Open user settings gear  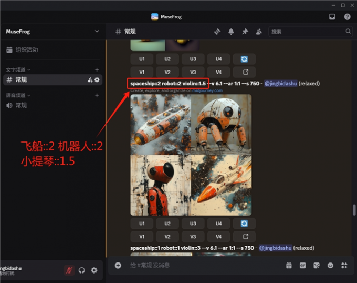[x=94, y=270]
